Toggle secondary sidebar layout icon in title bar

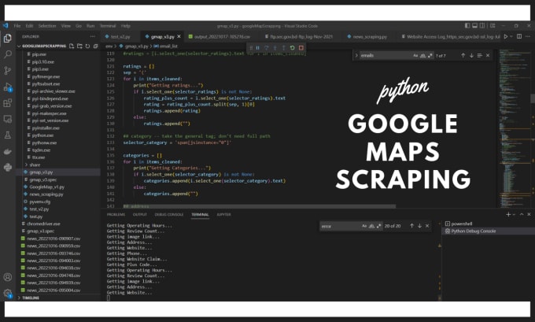tap(482, 26)
